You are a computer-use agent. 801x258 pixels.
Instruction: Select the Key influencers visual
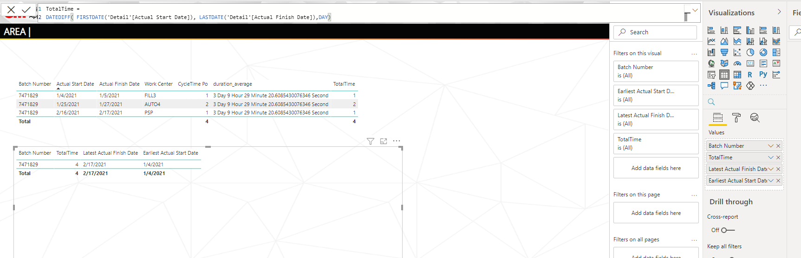pos(776,75)
